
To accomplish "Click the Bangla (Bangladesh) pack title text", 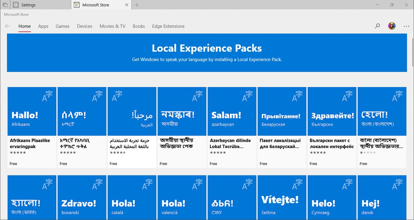I will 382,144.
